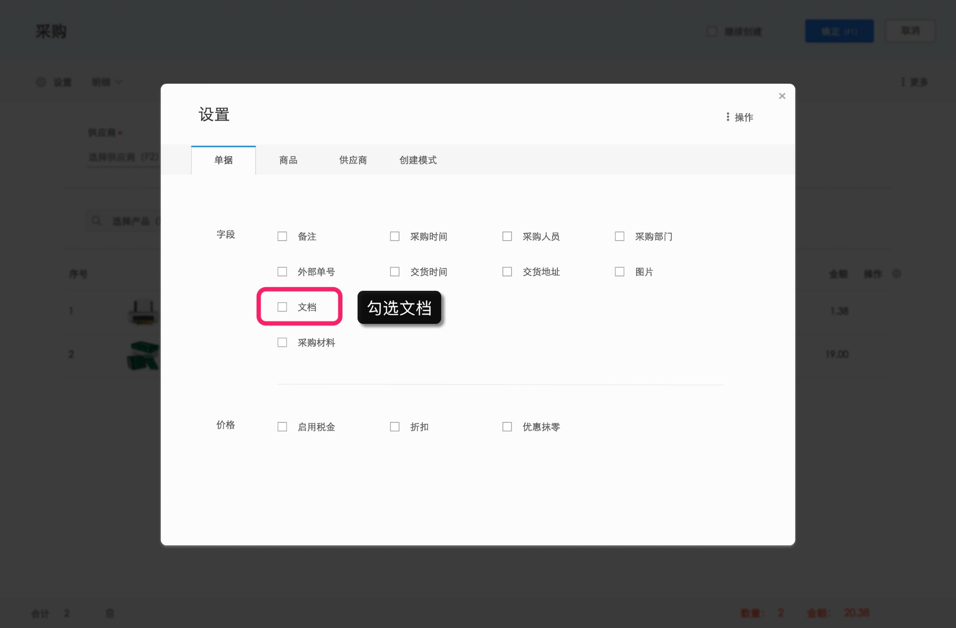956x628 pixels.
Task: Click the trash icon in bottom bar
Action: pyautogui.click(x=110, y=613)
